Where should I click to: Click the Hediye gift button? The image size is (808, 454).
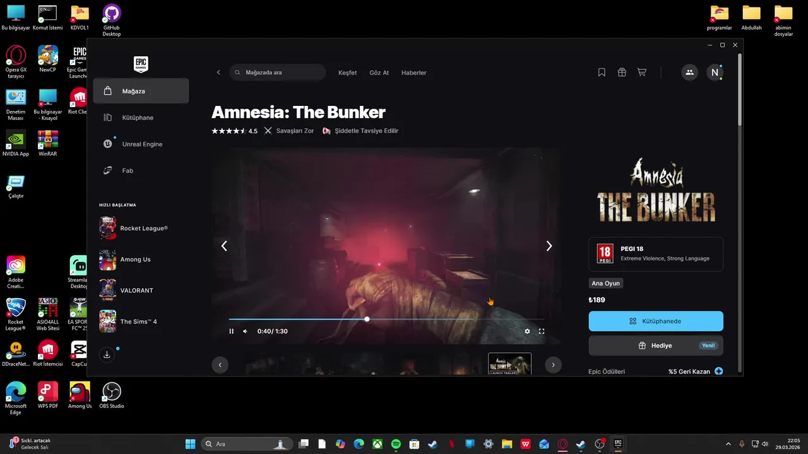[x=656, y=346]
